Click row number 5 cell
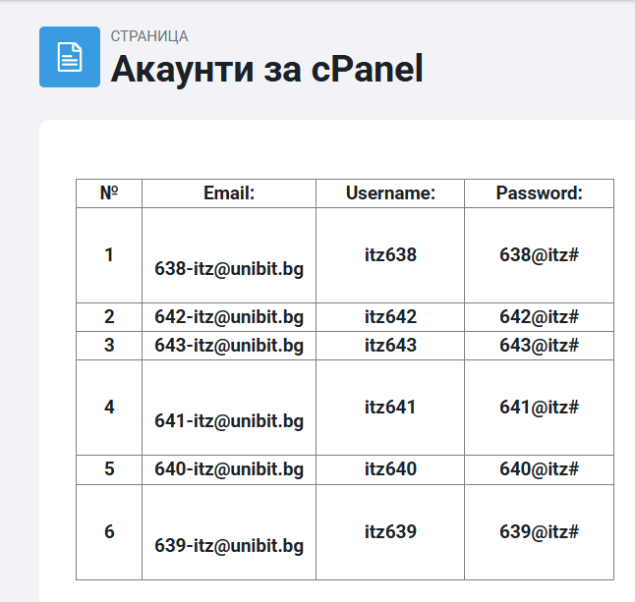 pyautogui.click(x=109, y=469)
